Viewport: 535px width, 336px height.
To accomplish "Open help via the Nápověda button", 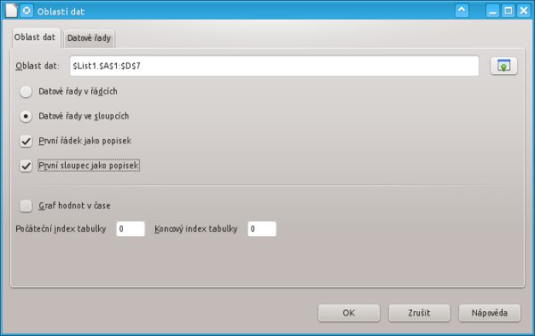I will (490, 313).
